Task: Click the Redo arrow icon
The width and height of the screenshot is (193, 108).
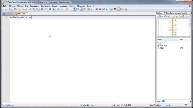Action: [46, 9]
